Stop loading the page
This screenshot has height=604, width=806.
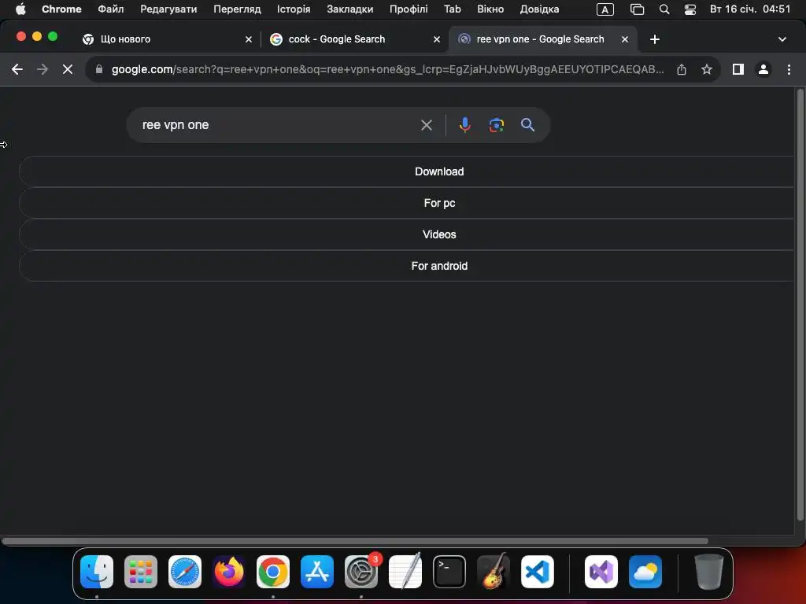coord(68,69)
